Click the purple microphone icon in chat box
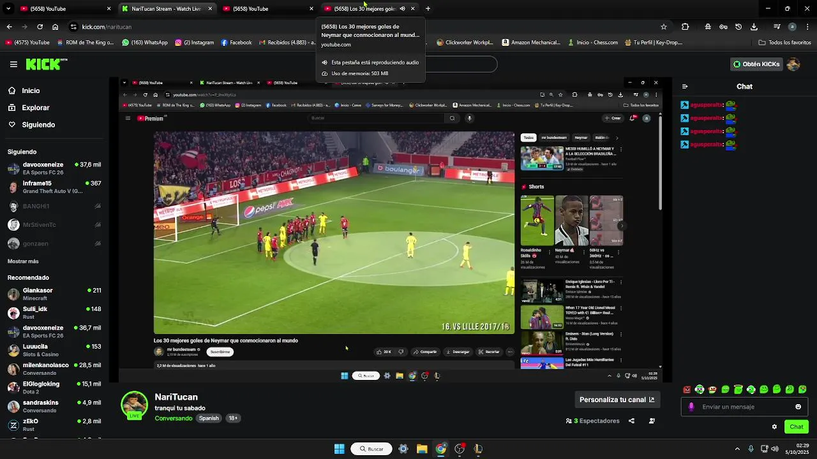 [691, 407]
